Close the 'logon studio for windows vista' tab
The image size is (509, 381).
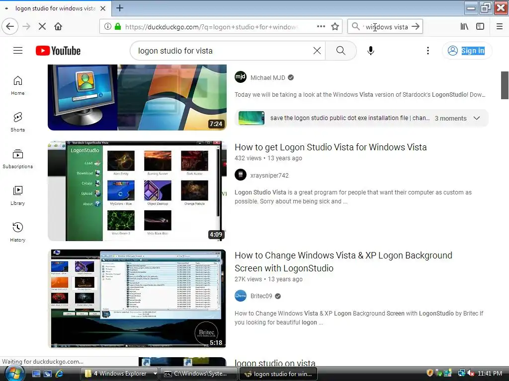click(103, 8)
